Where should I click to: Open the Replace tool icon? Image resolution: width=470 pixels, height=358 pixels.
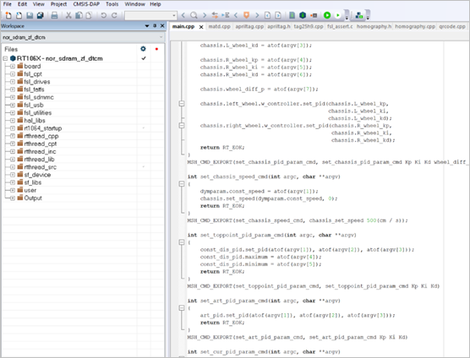[215, 15]
